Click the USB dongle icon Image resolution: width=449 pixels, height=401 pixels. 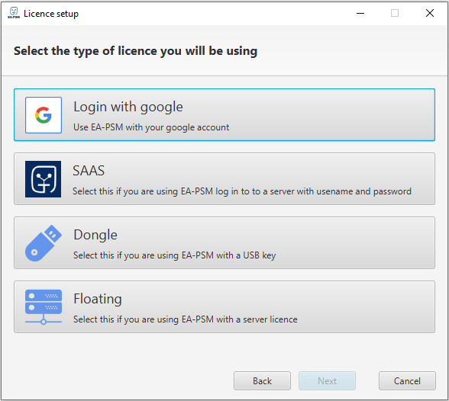(x=44, y=243)
